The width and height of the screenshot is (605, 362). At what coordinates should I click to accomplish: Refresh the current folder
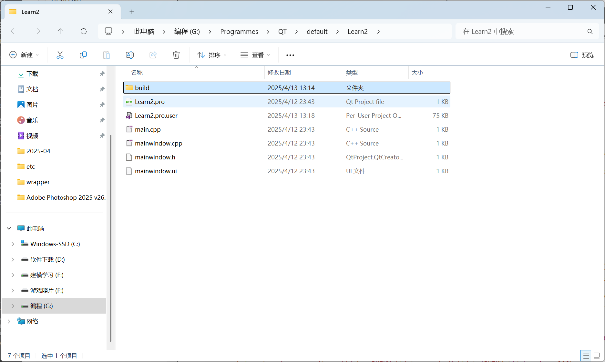84,31
